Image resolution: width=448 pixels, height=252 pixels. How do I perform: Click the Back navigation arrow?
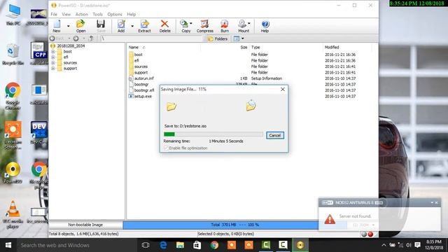click(52, 38)
